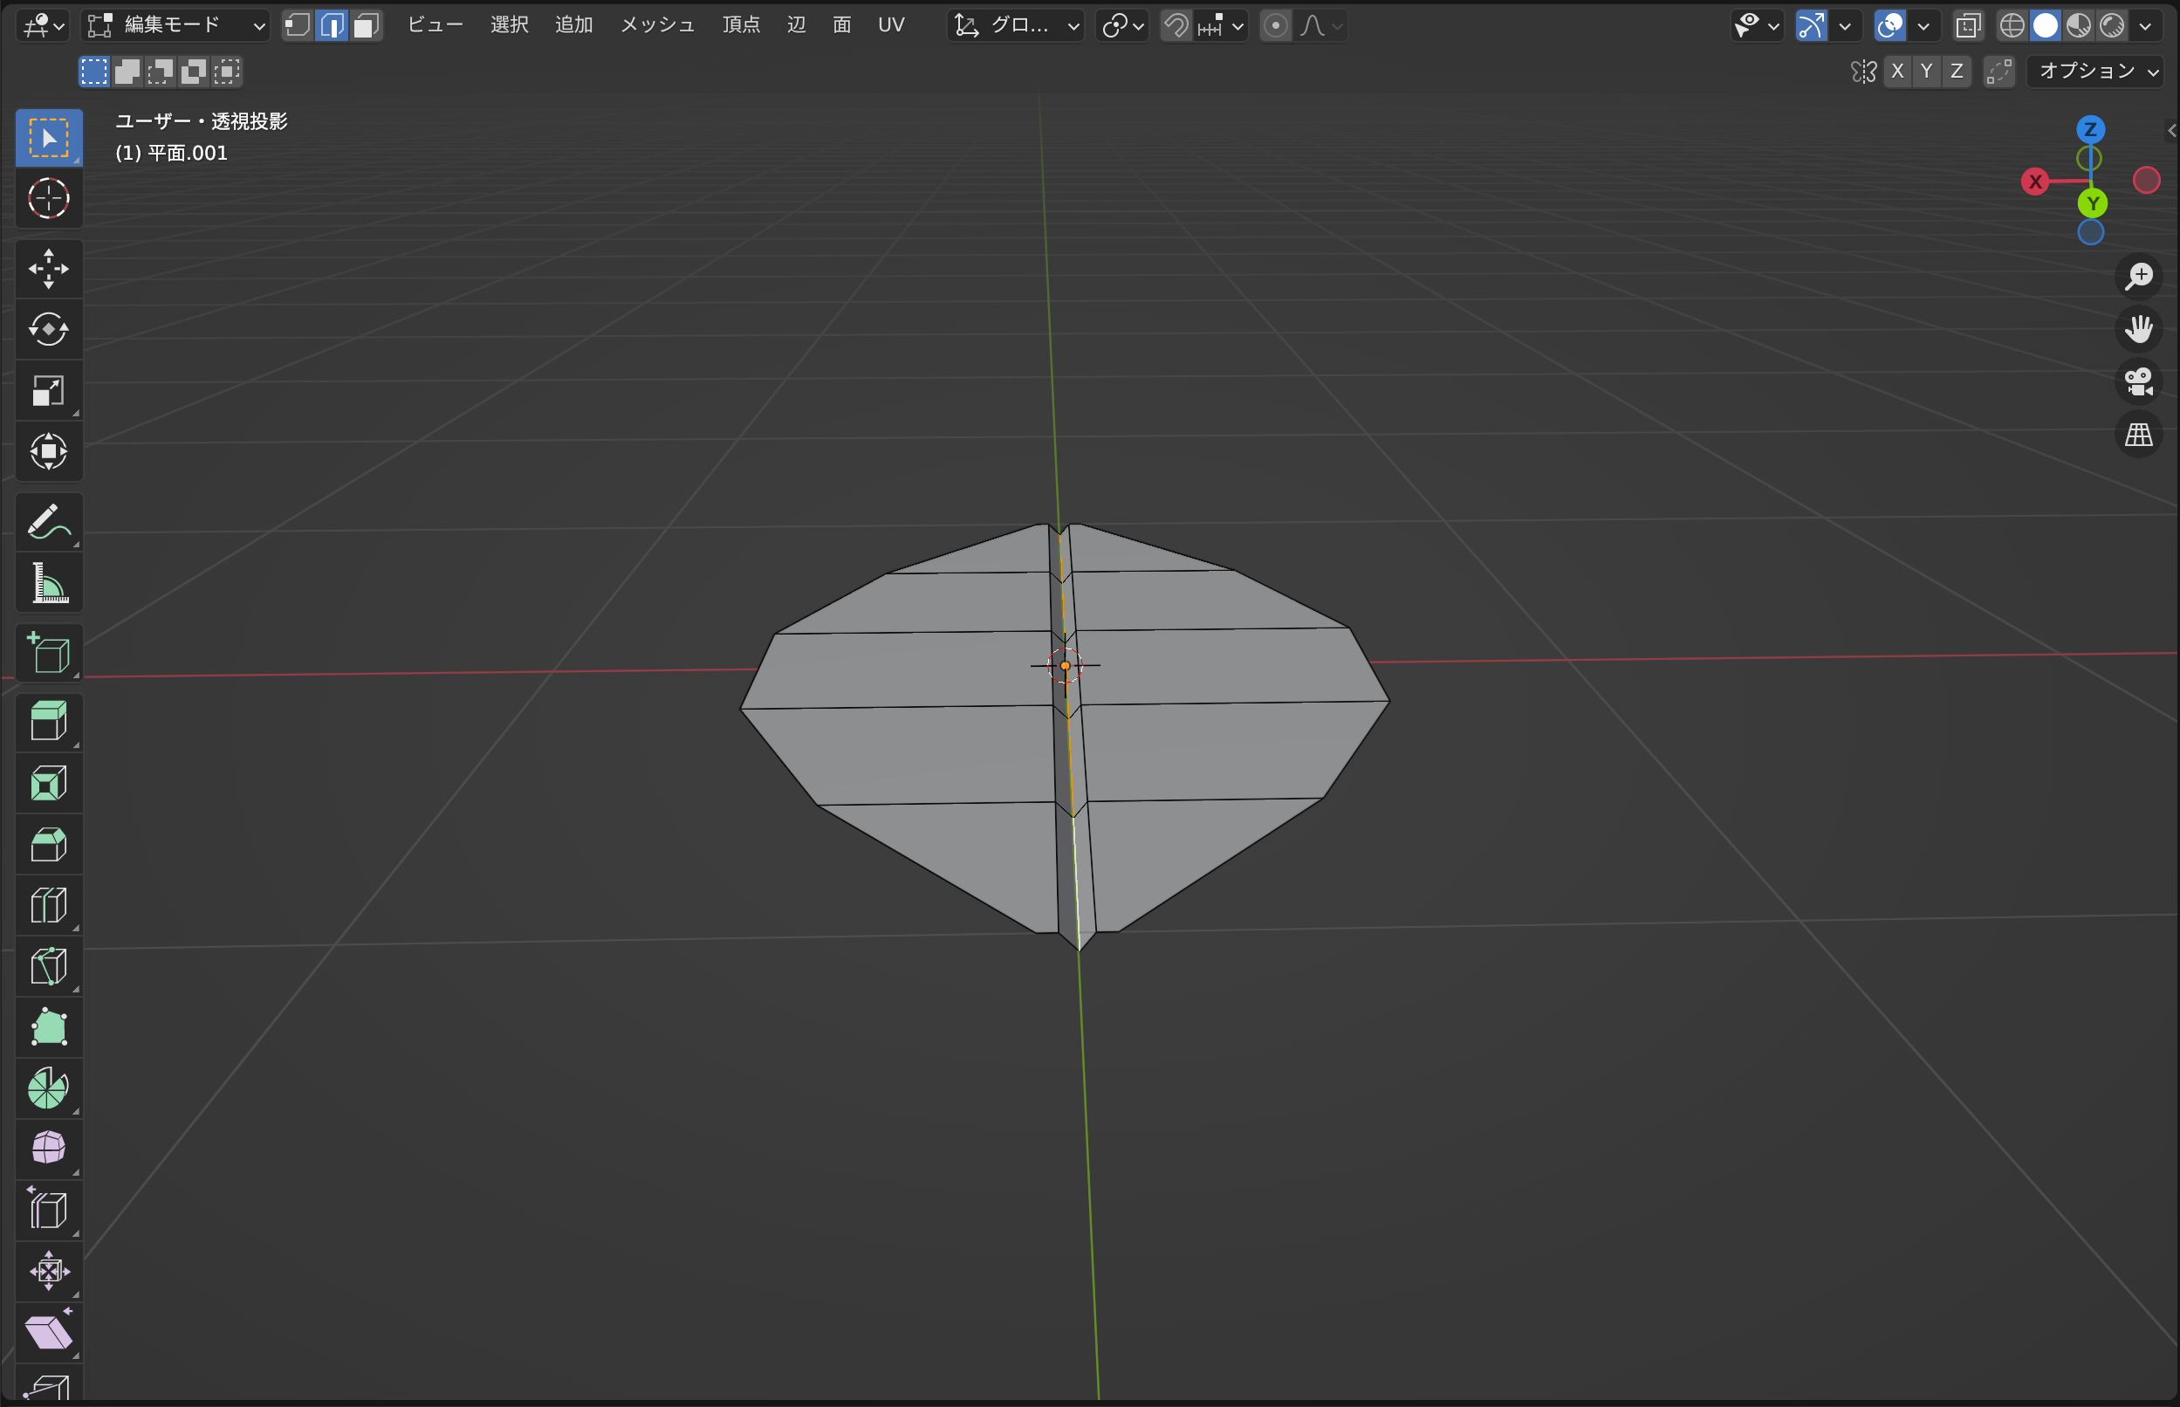Select the Move tool
2180x1407 pixels.
point(48,269)
